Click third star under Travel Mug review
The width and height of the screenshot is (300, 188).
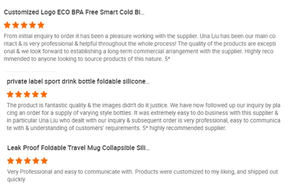click(x=27, y=161)
